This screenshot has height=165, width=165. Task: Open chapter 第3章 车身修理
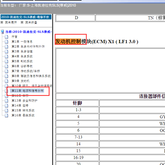[22, 51]
